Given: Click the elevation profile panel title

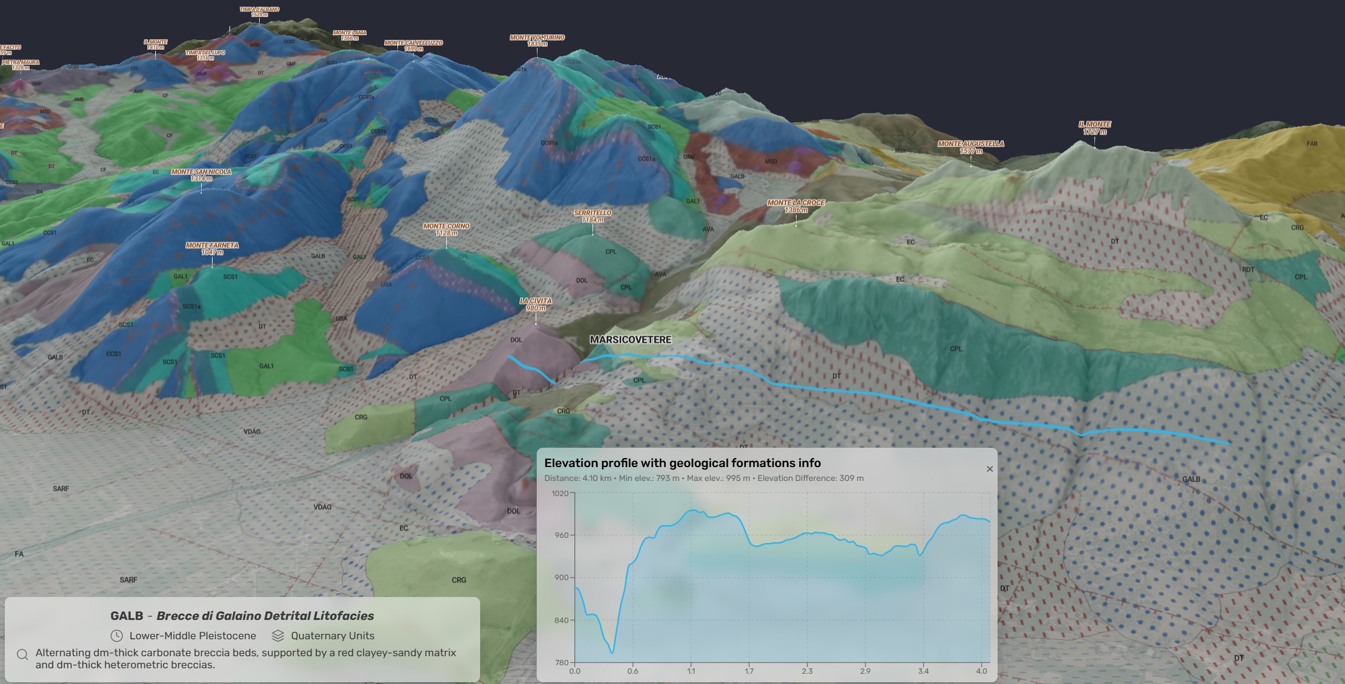Looking at the screenshot, I should pos(682,463).
